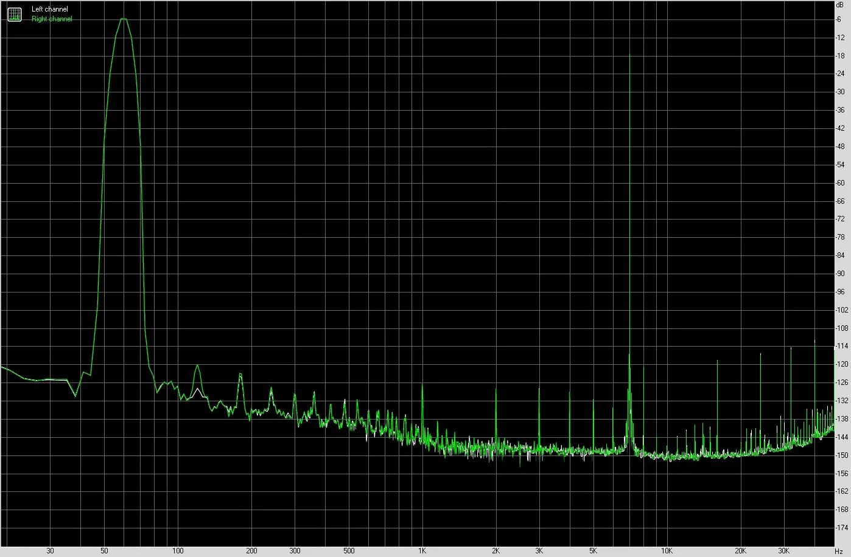Screen dimensions: 851x557
Task: Click the 5K frequency axis label
Action: point(593,551)
